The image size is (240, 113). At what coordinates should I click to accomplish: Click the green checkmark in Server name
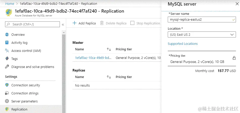[233, 20]
